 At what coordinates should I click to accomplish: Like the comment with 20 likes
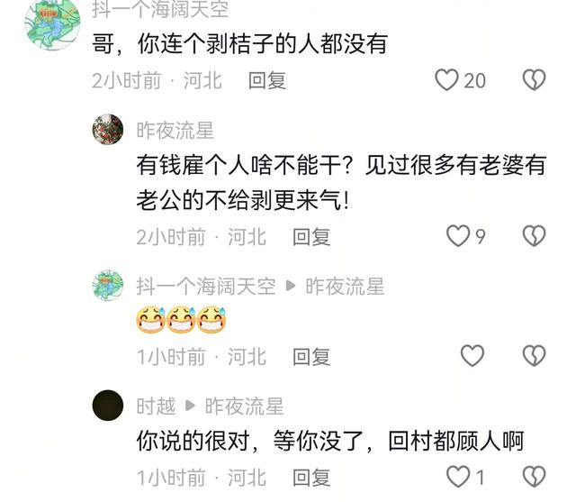point(446,80)
